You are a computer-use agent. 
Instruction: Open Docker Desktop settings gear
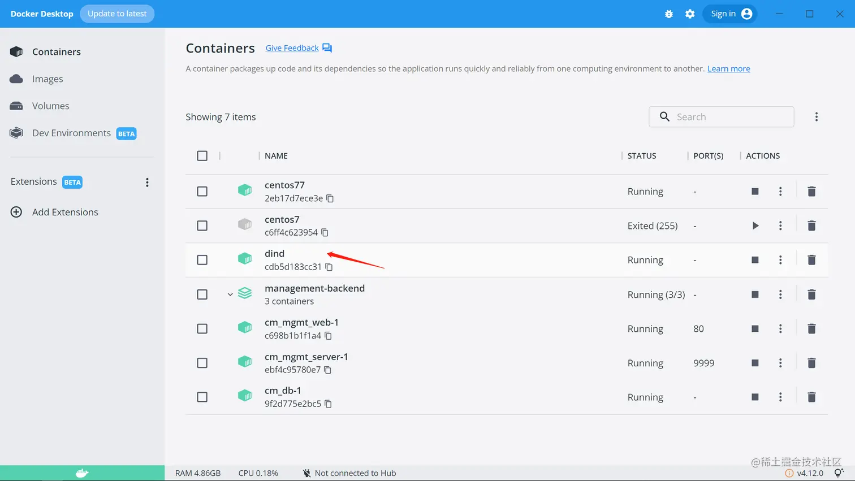click(x=690, y=14)
